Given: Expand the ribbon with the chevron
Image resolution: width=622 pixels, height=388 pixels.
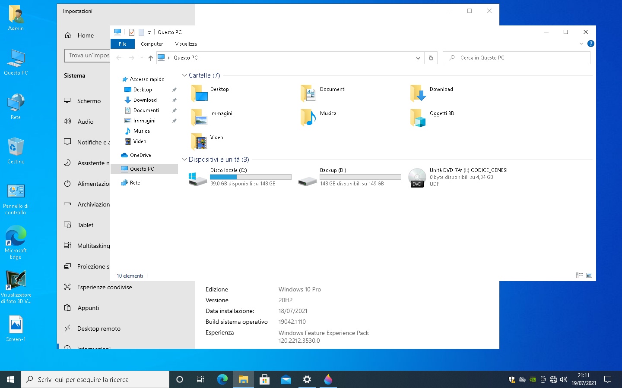Looking at the screenshot, I should coord(581,44).
